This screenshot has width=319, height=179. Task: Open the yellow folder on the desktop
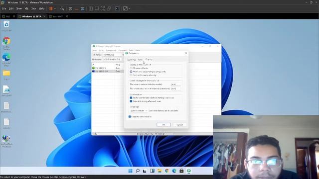[6, 75]
